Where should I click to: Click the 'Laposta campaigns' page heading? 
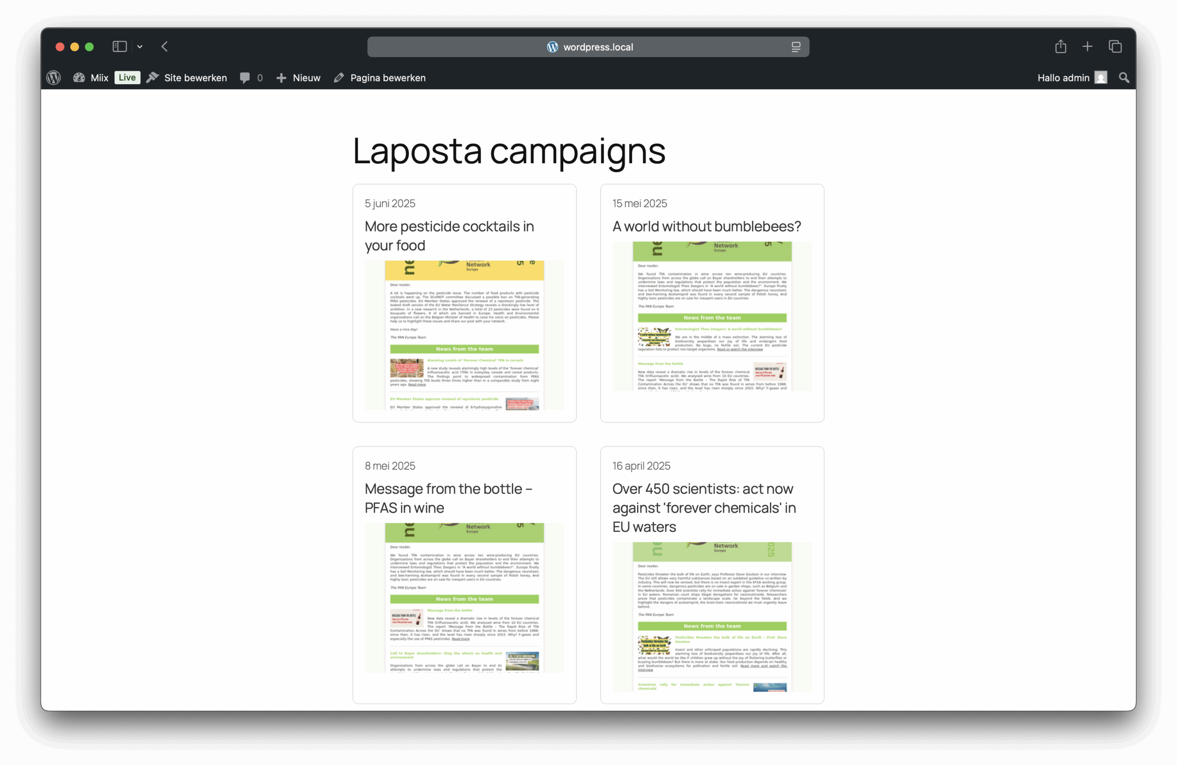point(509,151)
